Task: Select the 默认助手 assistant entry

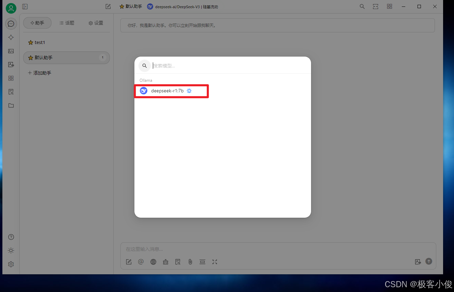Action: point(67,58)
